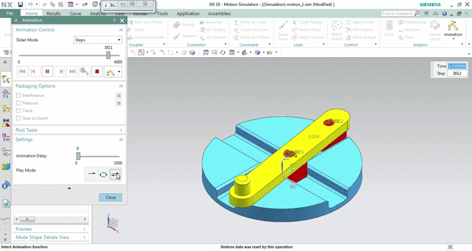Click the navigator panel horizontal scrollbar thumb
The image size is (472, 251).
click(27, 219)
